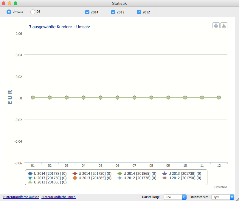Open the Hintergrundfarbe innen link
239x201 pixels.
pos(58,197)
